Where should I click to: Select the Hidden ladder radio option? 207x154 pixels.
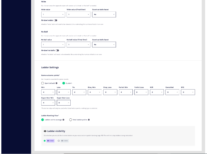[x=59, y=141]
